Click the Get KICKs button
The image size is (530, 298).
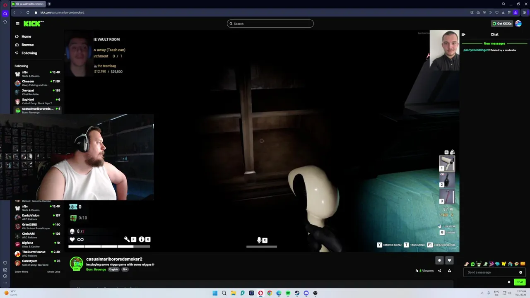click(502, 24)
